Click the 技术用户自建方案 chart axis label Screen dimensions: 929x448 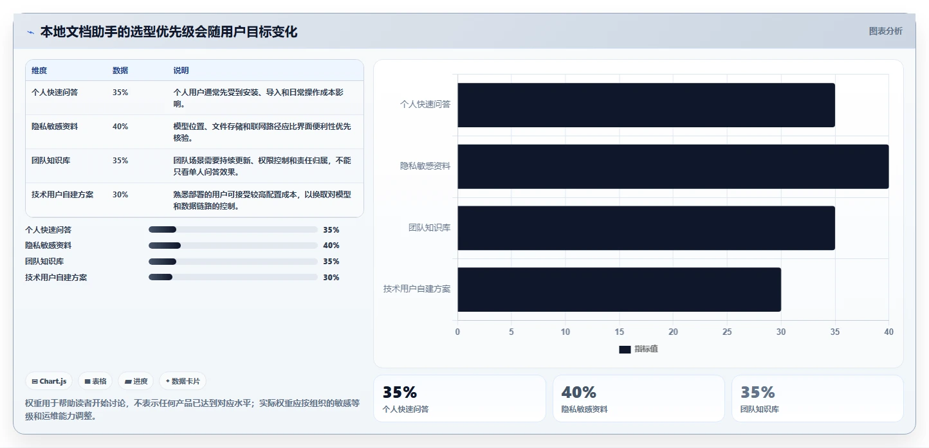417,289
